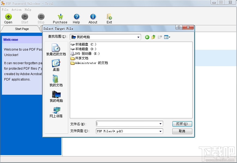Click the About toolbar icon
Image resolution: width=237 pixels, height=163 pixels.
point(93,18)
